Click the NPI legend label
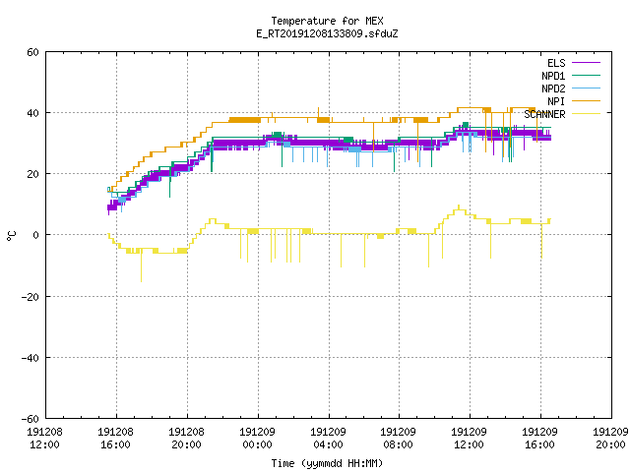 click(556, 101)
